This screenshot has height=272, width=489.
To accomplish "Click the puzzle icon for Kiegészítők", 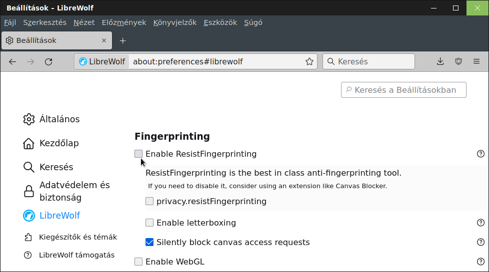I will [x=28, y=237].
